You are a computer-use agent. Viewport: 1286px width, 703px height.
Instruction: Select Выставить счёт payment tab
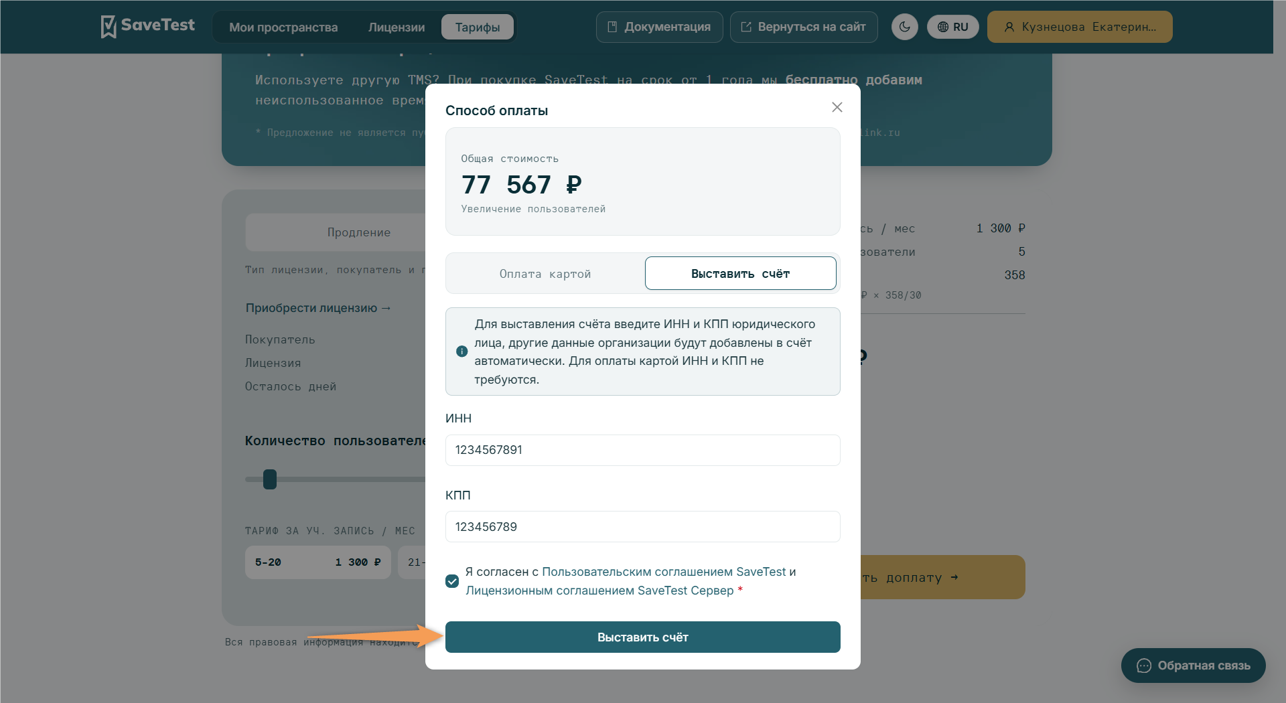(740, 274)
